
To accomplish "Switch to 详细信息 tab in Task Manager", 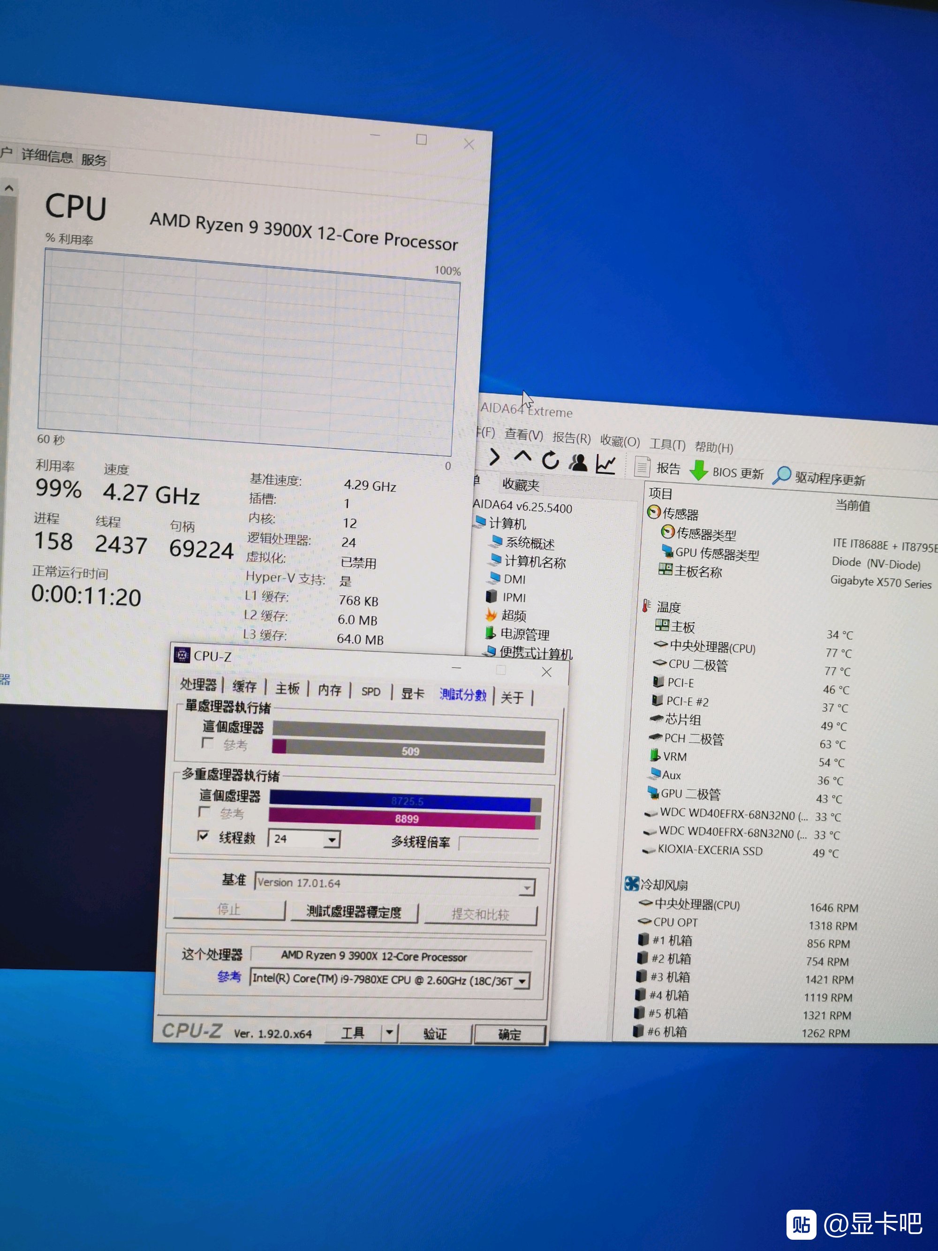I will pyautogui.click(x=47, y=156).
